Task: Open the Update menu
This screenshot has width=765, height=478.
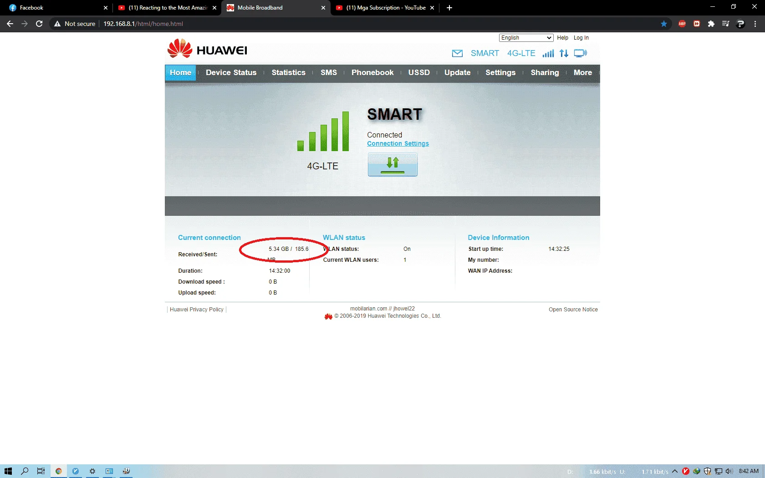Action: [x=458, y=72]
